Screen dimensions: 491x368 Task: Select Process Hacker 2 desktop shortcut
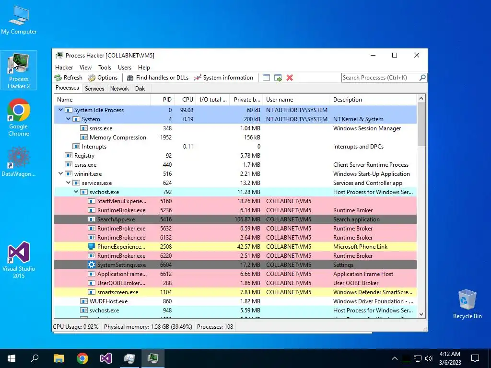(19, 71)
